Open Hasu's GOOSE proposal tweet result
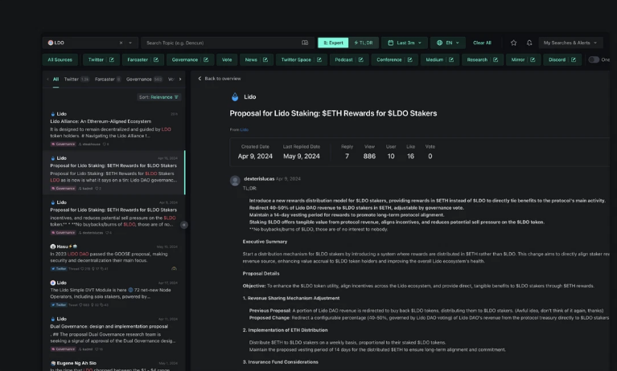 pos(113,258)
